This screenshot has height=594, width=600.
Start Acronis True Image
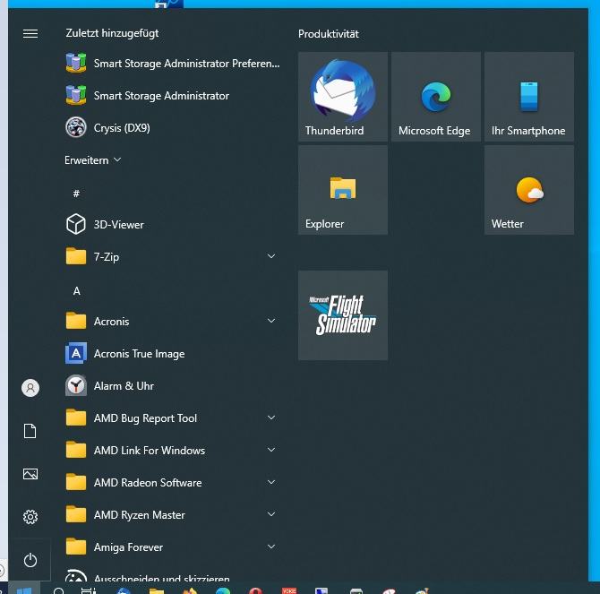pos(173,353)
